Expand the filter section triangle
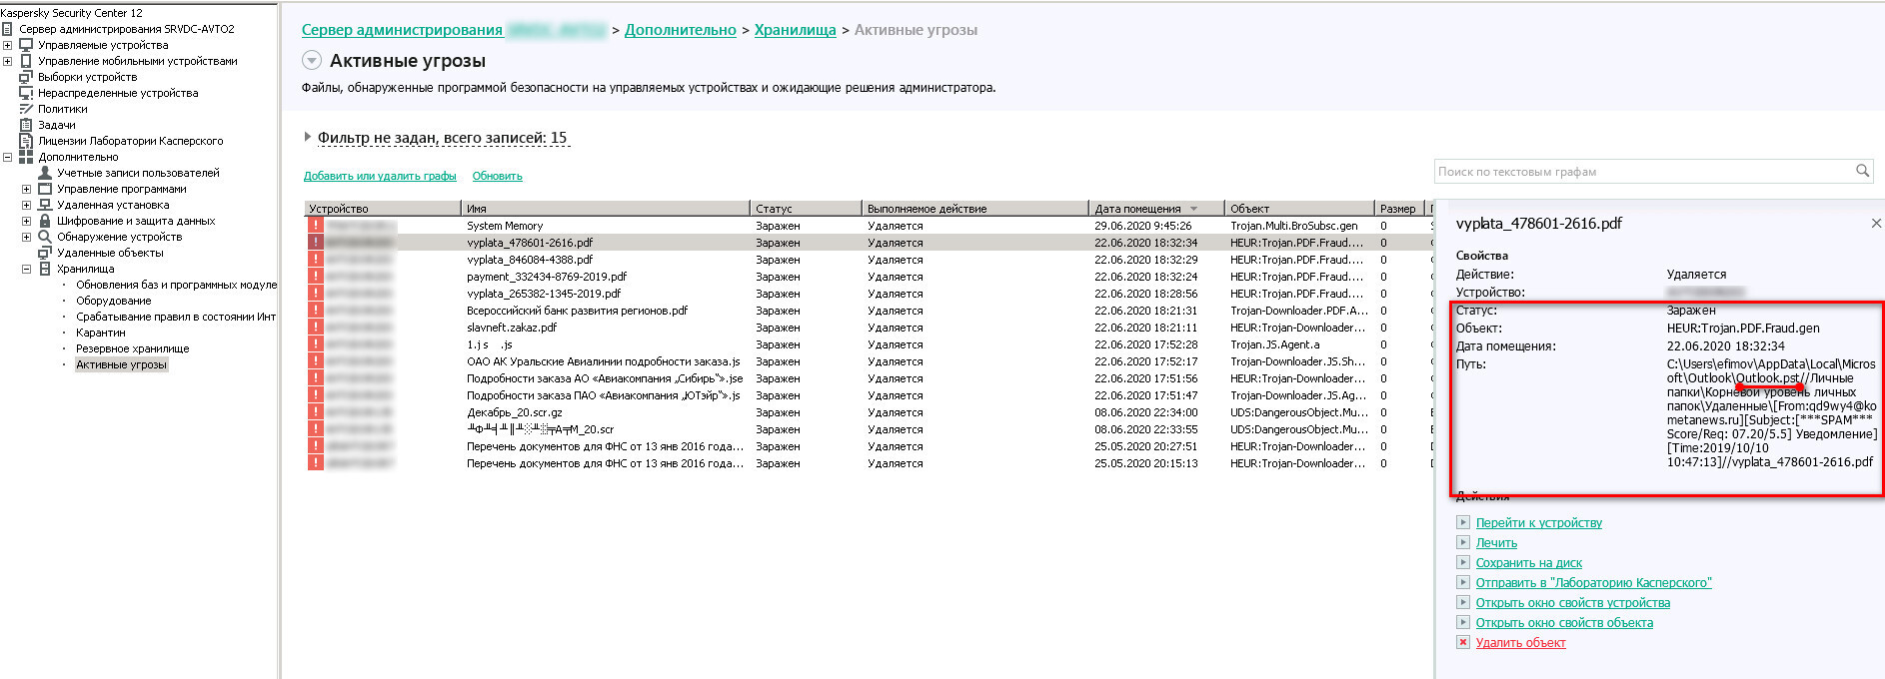Image resolution: width=1885 pixels, height=679 pixels. pyautogui.click(x=308, y=137)
